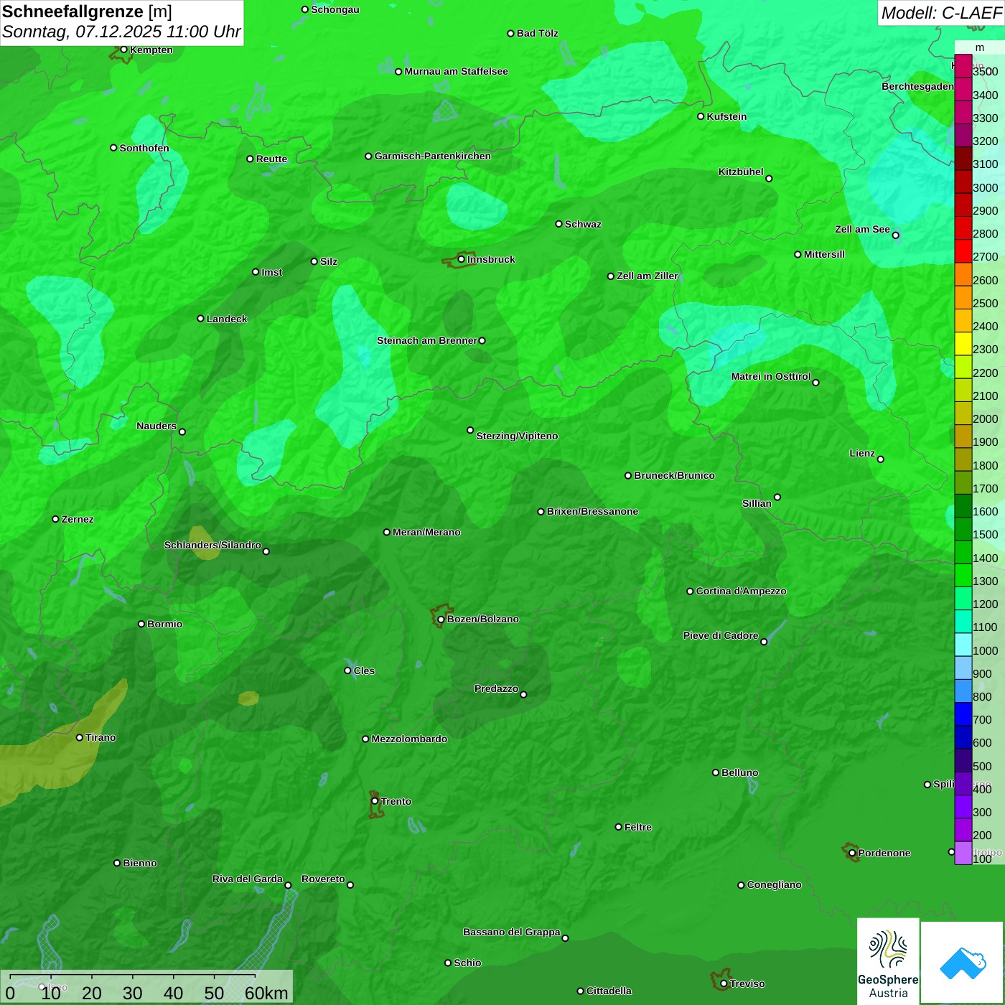1005x1005 pixels.
Task: Click the blue cloud logo icon
Action: click(x=963, y=963)
